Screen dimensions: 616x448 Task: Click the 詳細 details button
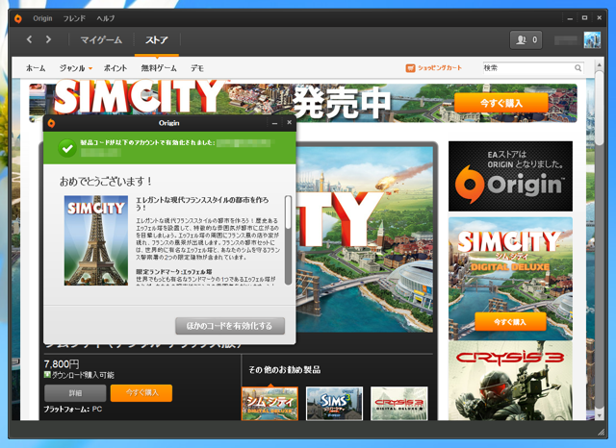[x=75, y=393]
